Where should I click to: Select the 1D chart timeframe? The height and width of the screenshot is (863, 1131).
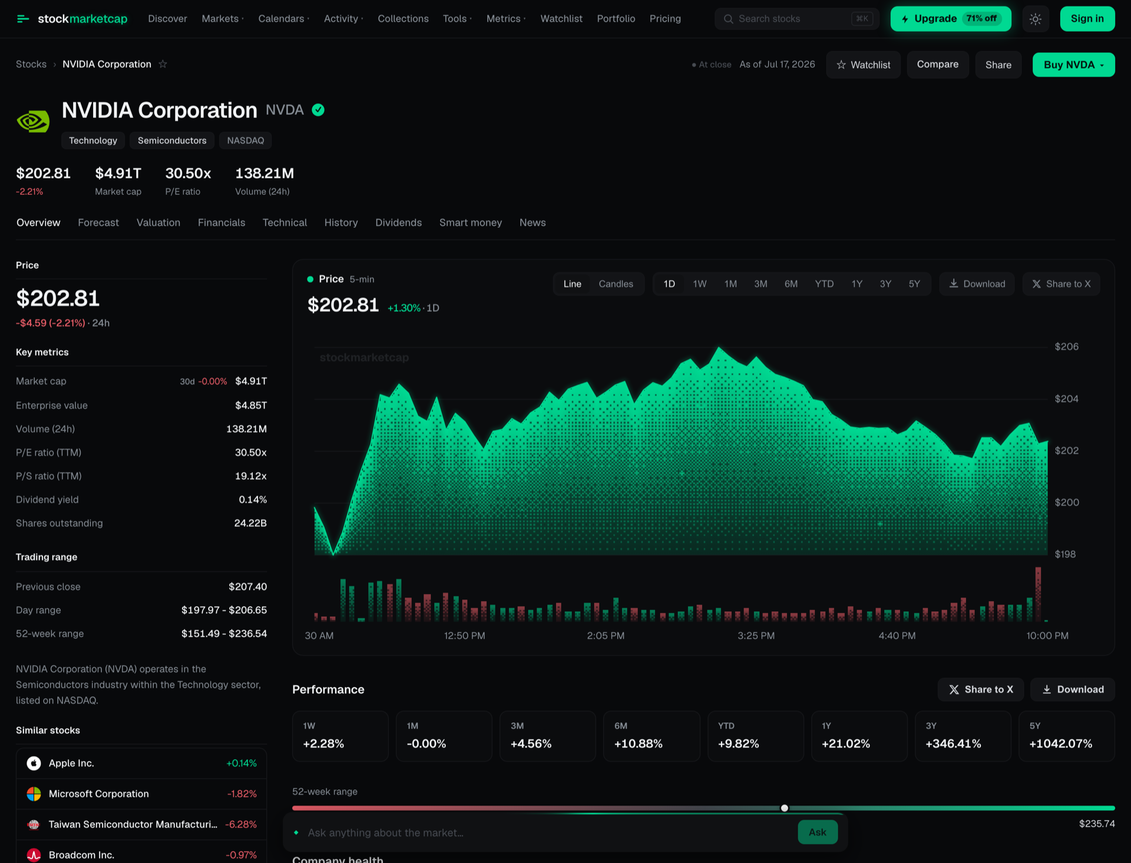(669, 284)
